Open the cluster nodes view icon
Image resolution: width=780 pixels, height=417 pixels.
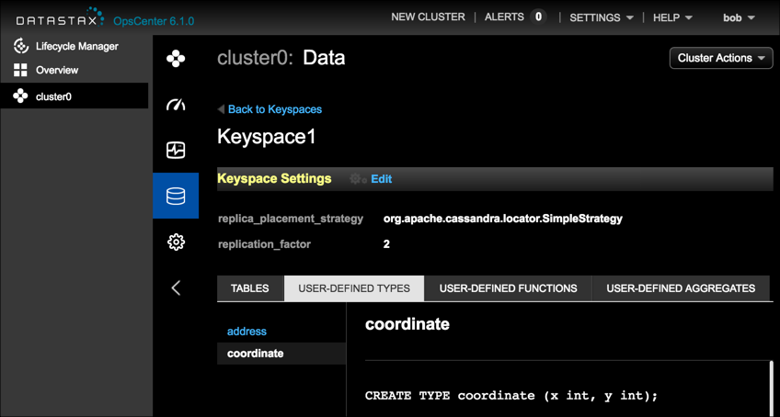point(176,59)
